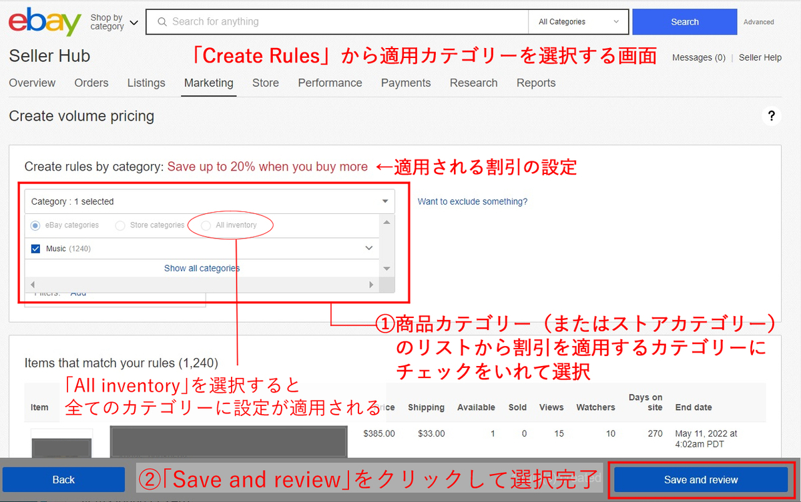Click the Items that match your rules text

pos(121,363)
